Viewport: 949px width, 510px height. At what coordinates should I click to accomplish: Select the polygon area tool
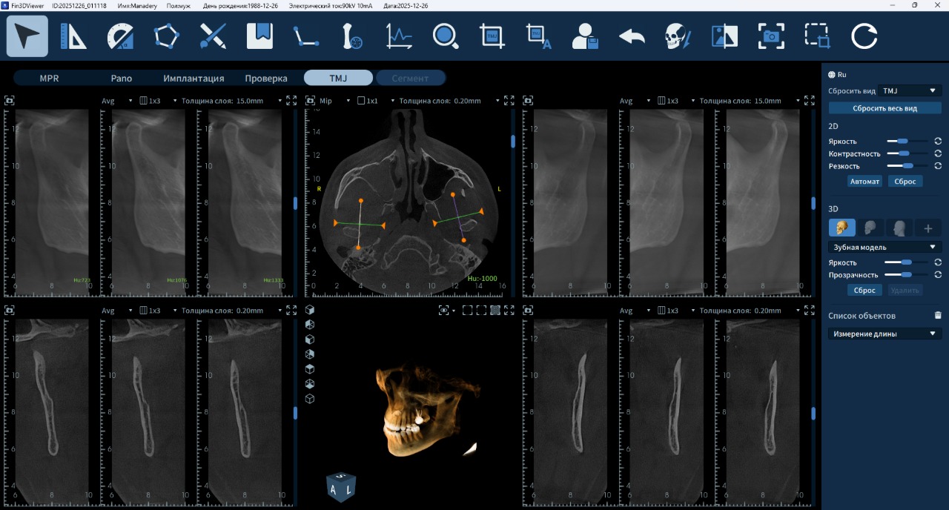(x=167, y=36)
